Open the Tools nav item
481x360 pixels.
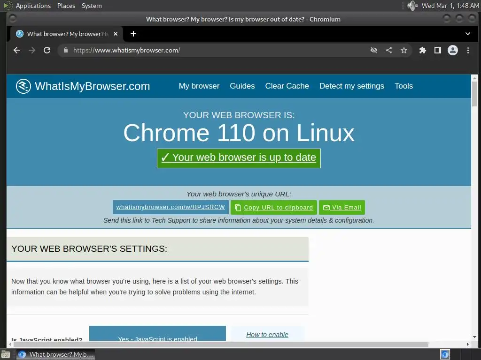(x=403, y=86)
